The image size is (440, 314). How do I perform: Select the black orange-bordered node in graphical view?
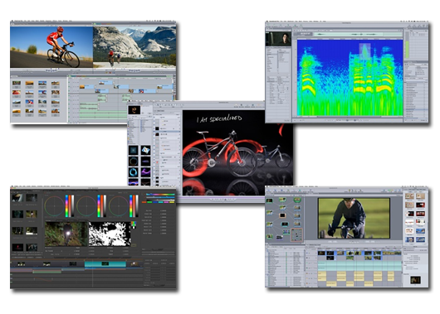(x=282, y=215)
